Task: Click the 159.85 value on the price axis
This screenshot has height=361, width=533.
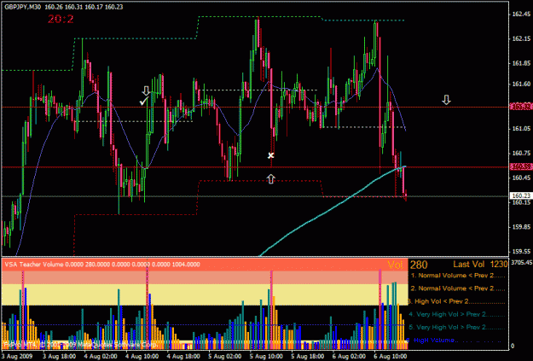Action: (521, 227)
